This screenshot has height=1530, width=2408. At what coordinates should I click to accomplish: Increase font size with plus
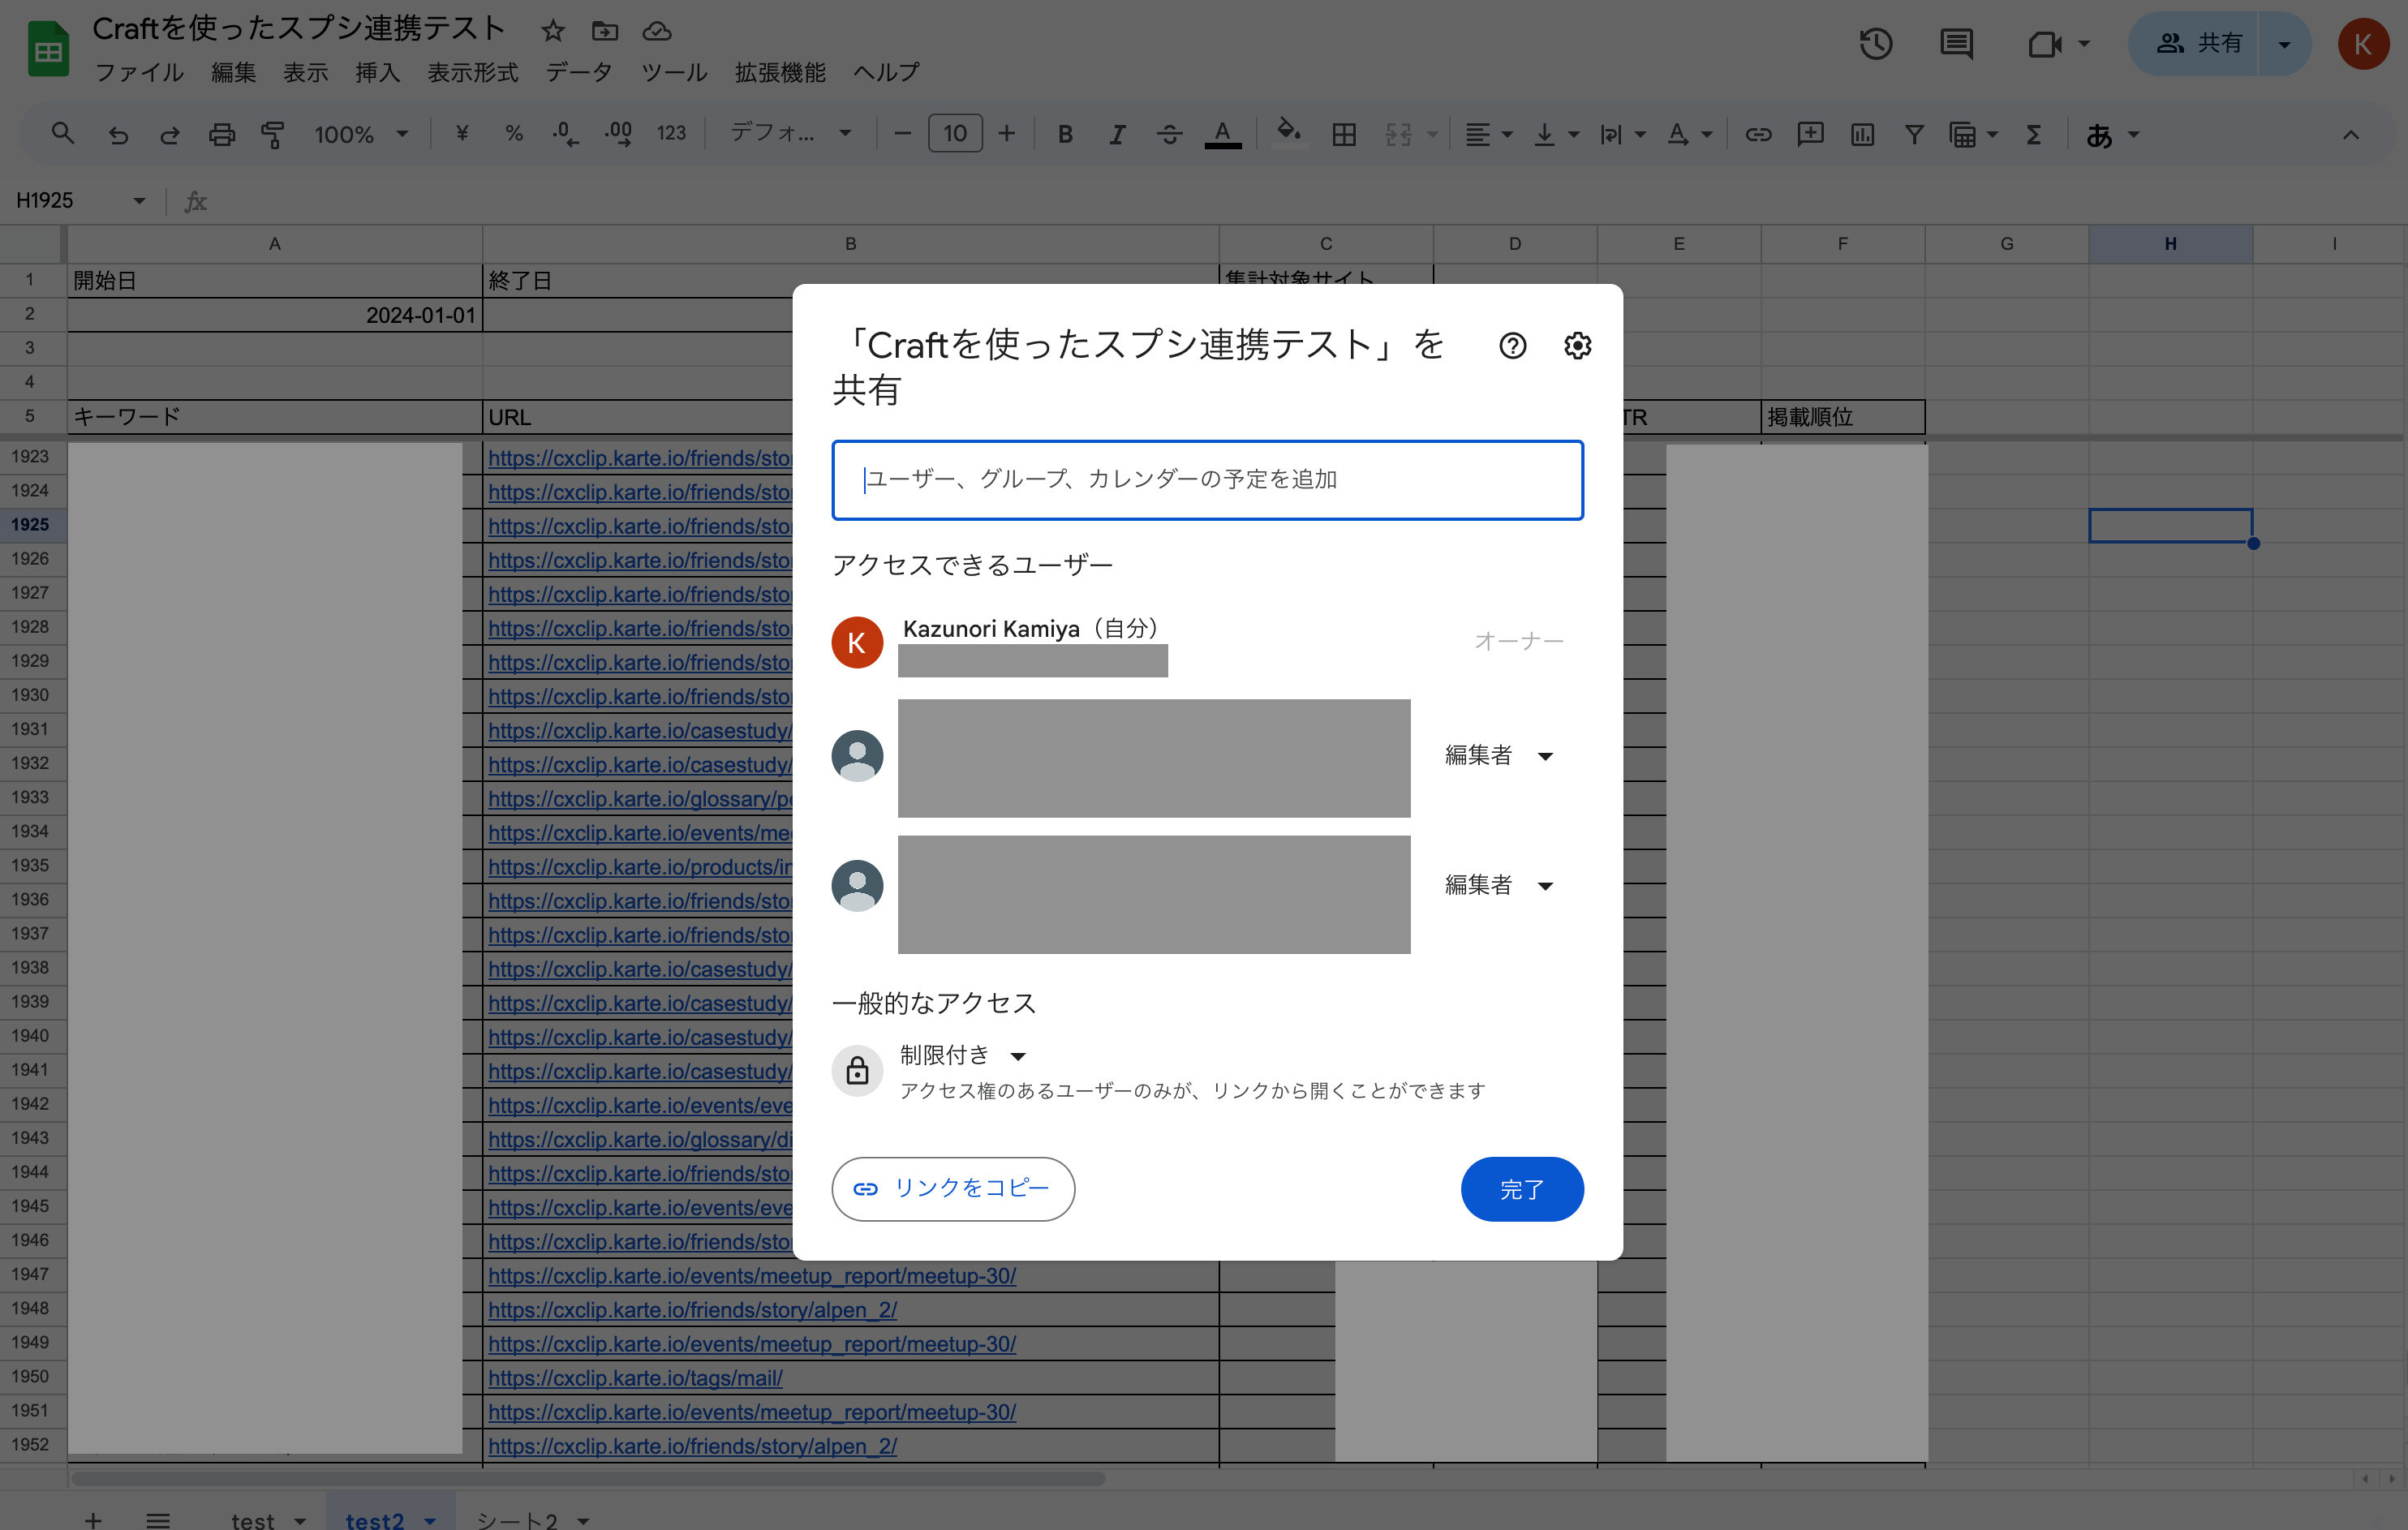pos(1006,134)
